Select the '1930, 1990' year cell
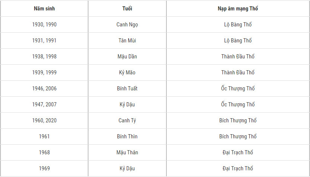Screen dimensions: 310x177 (44, 25)
